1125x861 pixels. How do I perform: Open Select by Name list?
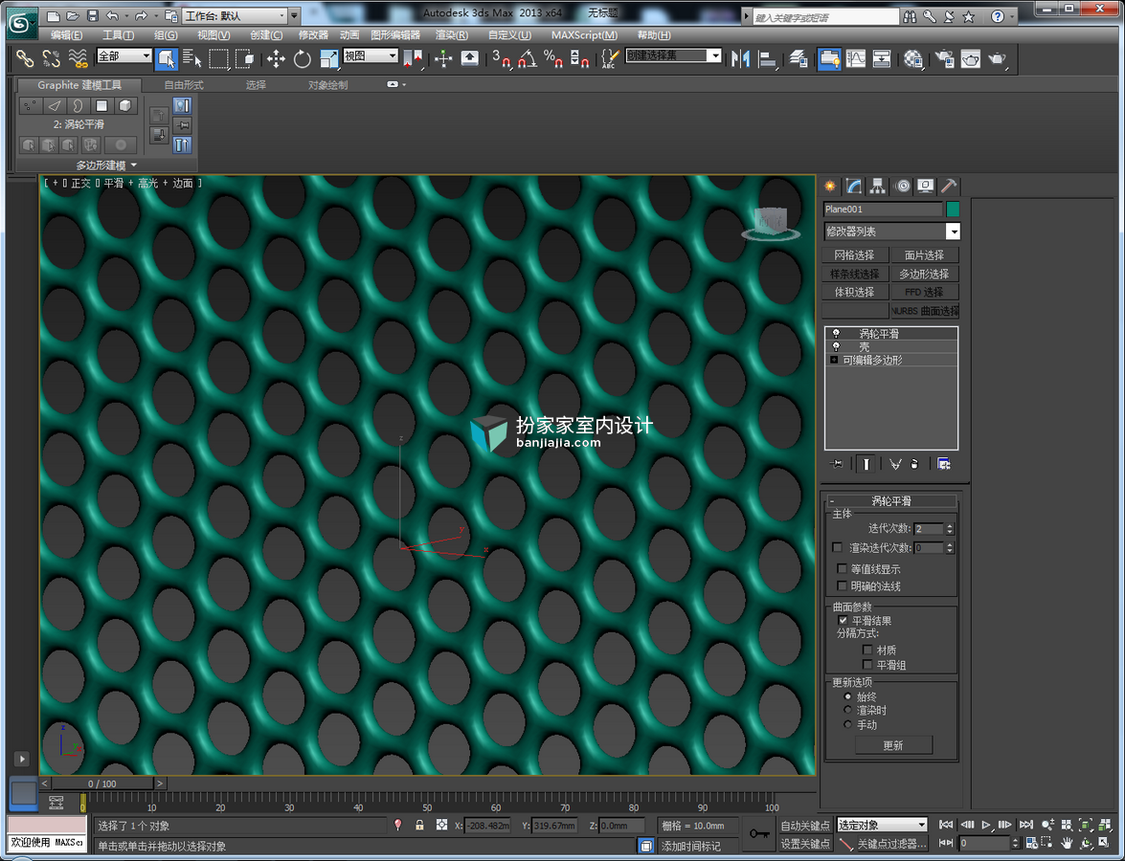pos(191,58)
